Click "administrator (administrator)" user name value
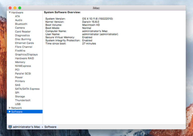The width and height of the screenshot is (193, 136). 100,34
